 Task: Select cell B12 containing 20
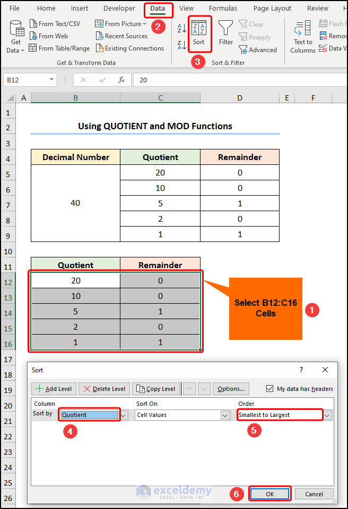click(75, 280)
